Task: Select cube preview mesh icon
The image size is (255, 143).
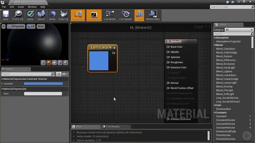Action: [x=60, y=63]
